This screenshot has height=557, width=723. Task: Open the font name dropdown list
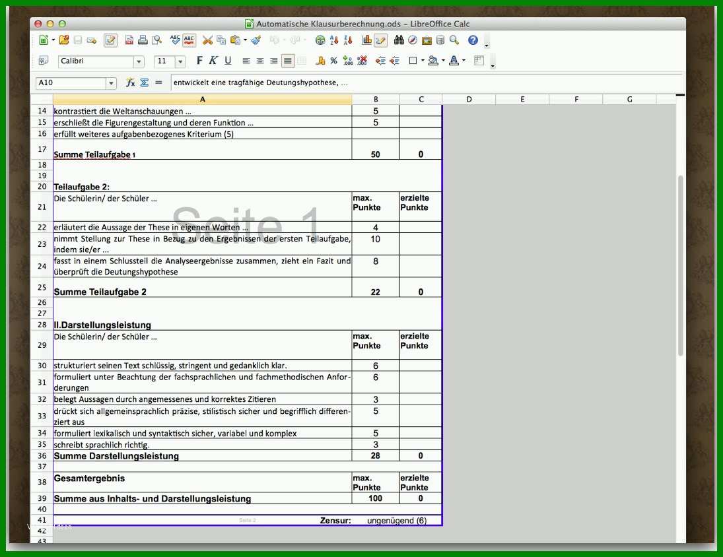pyautogui.click(x=139, y=61)
